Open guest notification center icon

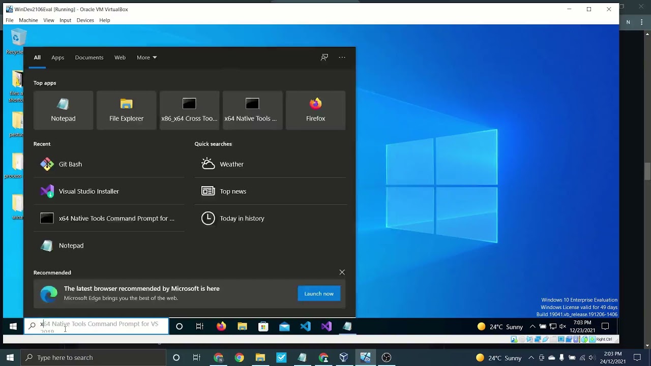click(605, 326)
